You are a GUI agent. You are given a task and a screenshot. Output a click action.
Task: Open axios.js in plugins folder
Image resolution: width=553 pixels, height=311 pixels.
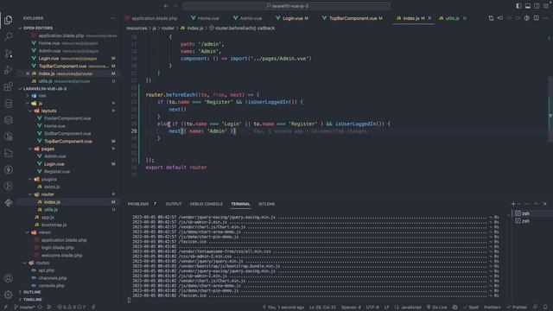tap(52, 187)
